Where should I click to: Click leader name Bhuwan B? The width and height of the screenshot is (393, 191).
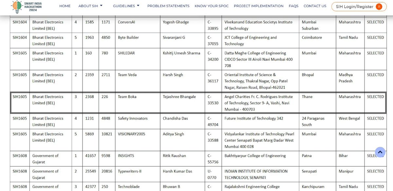point(172,186)
